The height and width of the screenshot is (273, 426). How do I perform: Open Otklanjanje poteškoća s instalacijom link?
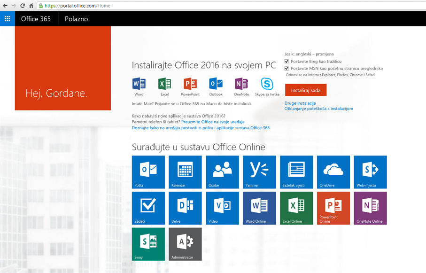[319, 109]
